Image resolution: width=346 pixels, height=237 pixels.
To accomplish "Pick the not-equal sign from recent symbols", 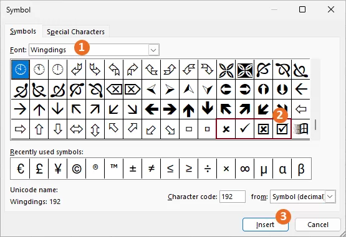I will point(151,169).
